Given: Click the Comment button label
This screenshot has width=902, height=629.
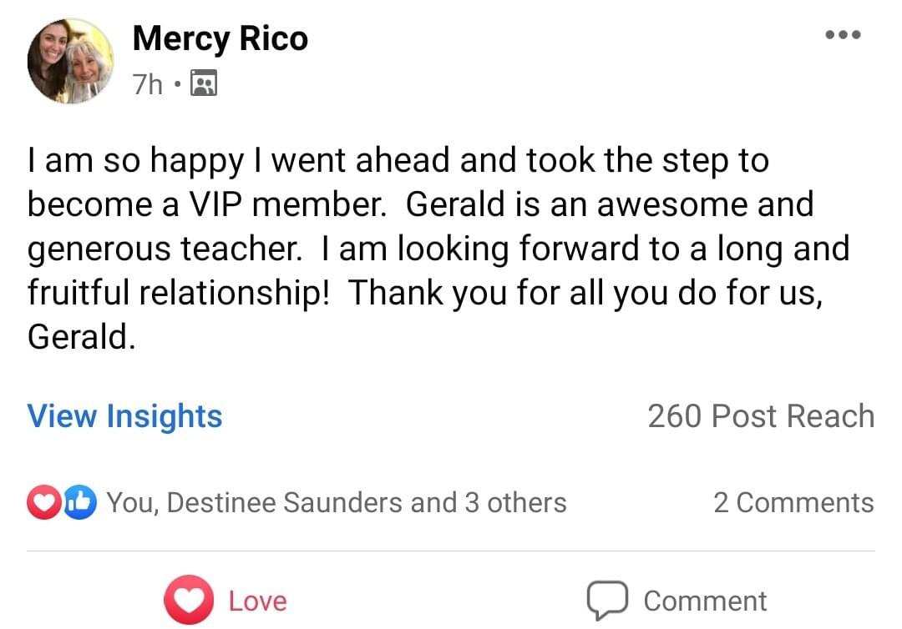Looking at the screenshot, I should pyautogui.click(x=705, y=601).
